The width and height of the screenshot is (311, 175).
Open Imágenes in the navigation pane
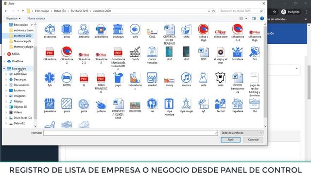19,96
